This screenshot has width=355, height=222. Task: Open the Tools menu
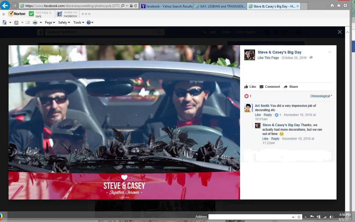point(79,22)
